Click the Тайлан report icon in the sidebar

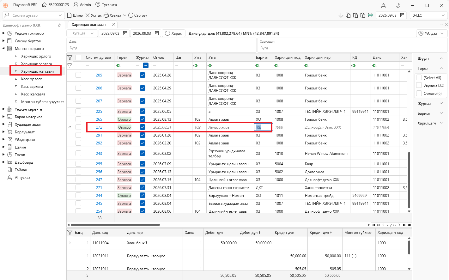tap(9, 170)
